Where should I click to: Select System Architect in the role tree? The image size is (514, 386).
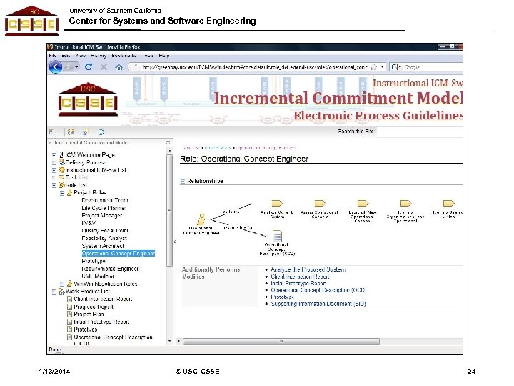(x=103, y=246)
